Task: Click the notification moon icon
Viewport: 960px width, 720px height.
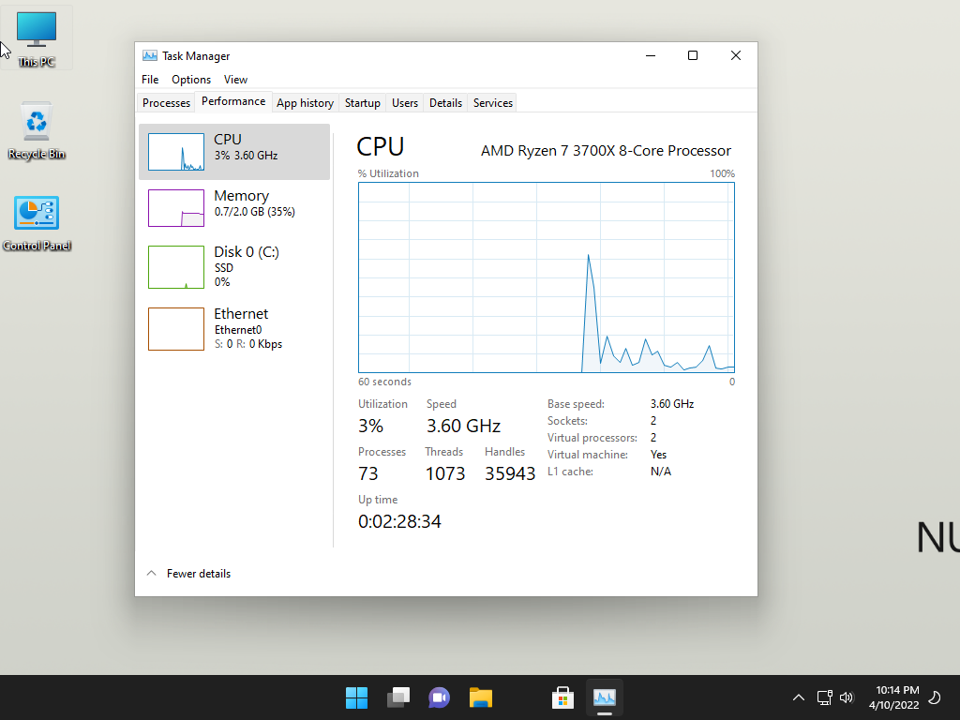Action: (x=935, y=697)
